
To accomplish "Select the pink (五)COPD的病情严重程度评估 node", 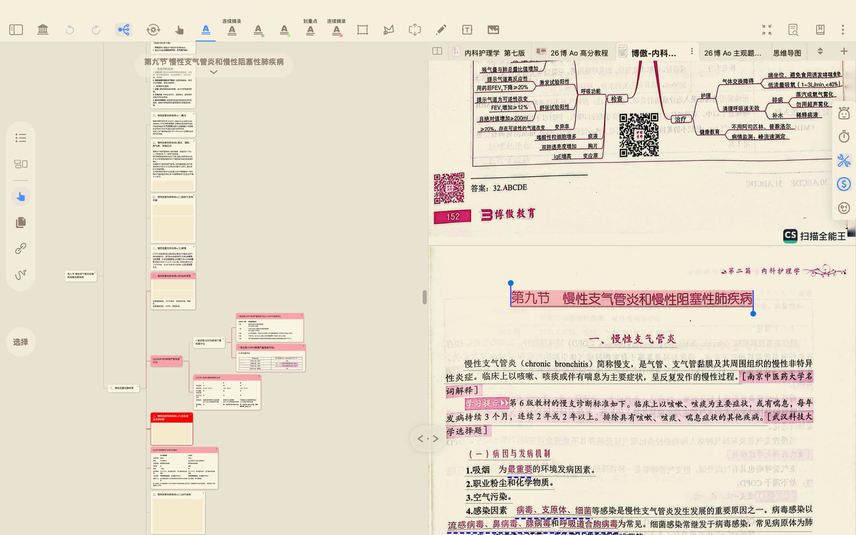I will (x=166, y=361).
